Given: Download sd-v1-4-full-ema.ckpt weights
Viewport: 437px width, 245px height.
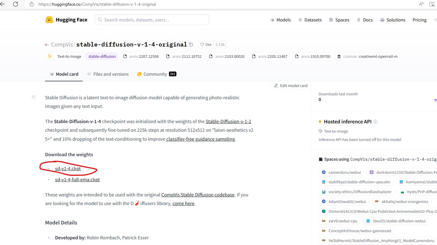Looking at the screenshot, I should click(x=77, y=179).
